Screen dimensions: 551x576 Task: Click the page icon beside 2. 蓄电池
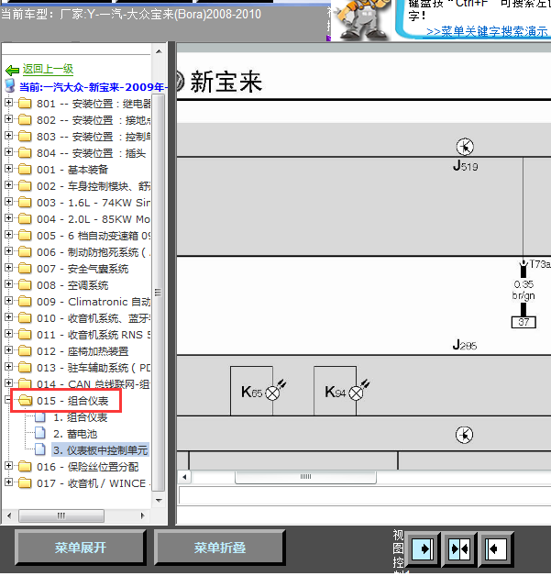[x=40, y=434]
